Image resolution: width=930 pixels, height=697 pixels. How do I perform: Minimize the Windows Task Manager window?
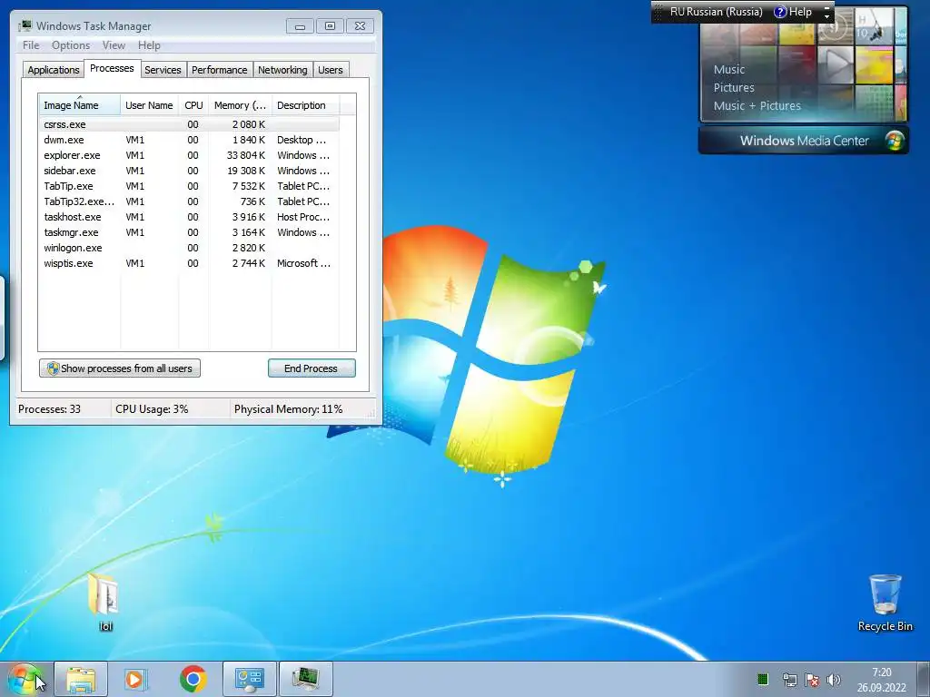point(300,26)
